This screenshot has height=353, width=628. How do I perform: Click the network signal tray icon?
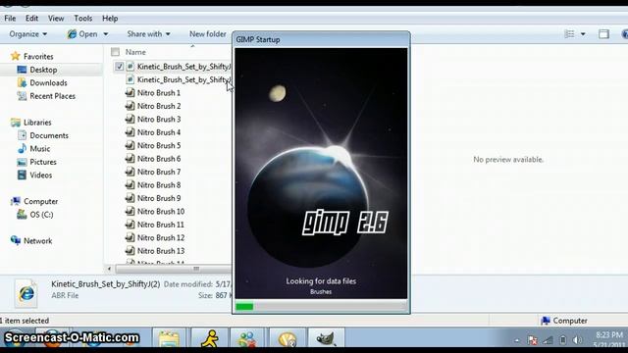point(548,340)
